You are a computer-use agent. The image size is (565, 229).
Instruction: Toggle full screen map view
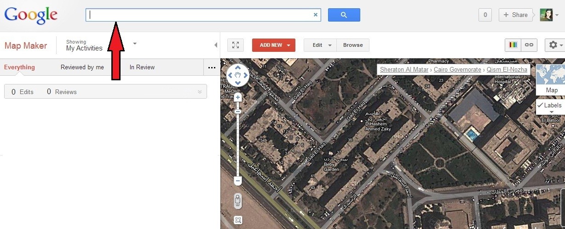[x=236, y=45]
